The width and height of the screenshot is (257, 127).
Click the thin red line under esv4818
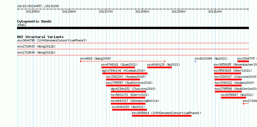click(123, 61)
